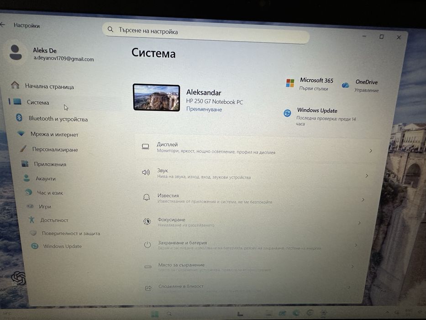The width and height of the screenshot is (426, 320).
Task: Click the search magnifier icon in the settings search box
Action: [110, 29]
